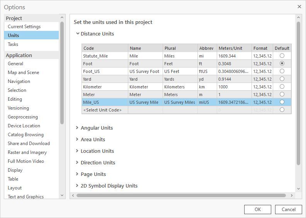Open Layout options
The image size is (306, 218).
31,188
